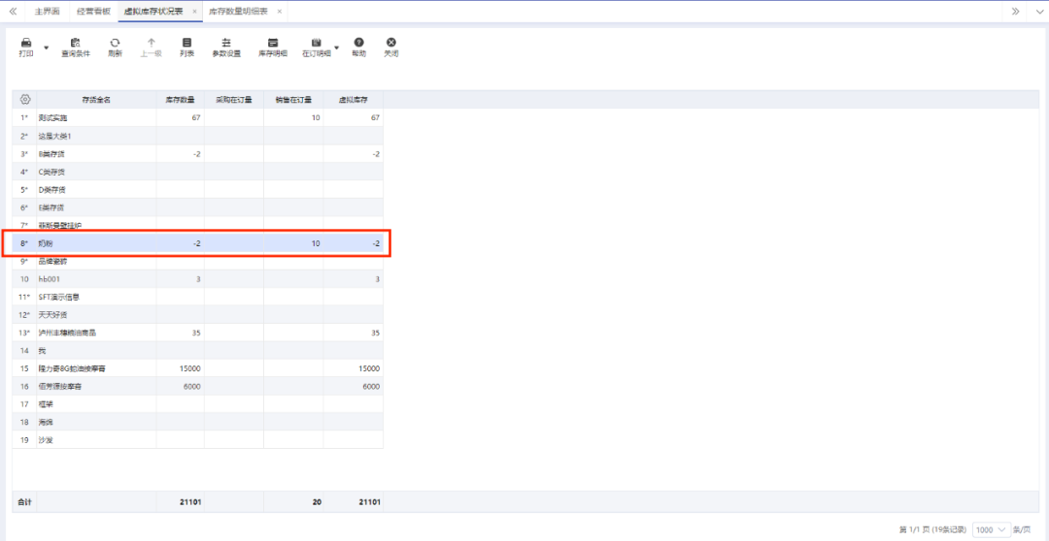Open the 1000 rows-per-page dropdown
The height and width of the screenshot is (541, 1049).
click(991, 529)
